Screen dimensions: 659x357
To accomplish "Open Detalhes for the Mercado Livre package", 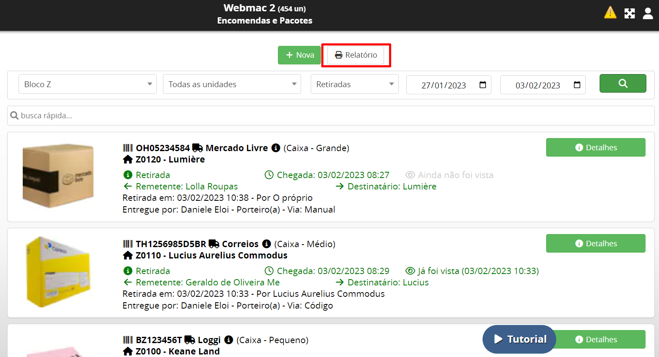I will (595, 147).
